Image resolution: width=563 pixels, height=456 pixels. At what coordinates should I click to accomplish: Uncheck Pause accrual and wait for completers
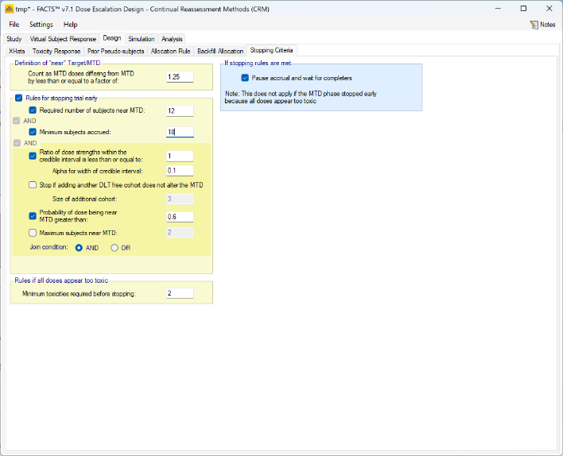pos(245,78)
